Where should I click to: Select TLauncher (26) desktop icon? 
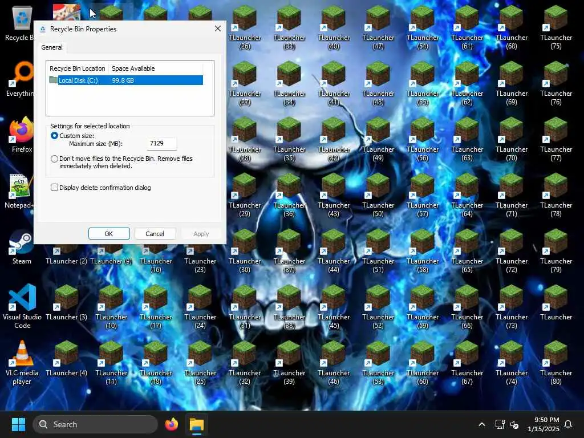pyautogui.click(x=245, y=27)
